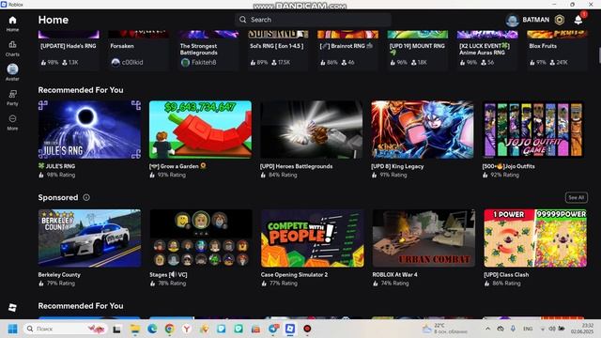
Task: Open Yandex Browser from the taskbar
Action: (x=187, y=329)
